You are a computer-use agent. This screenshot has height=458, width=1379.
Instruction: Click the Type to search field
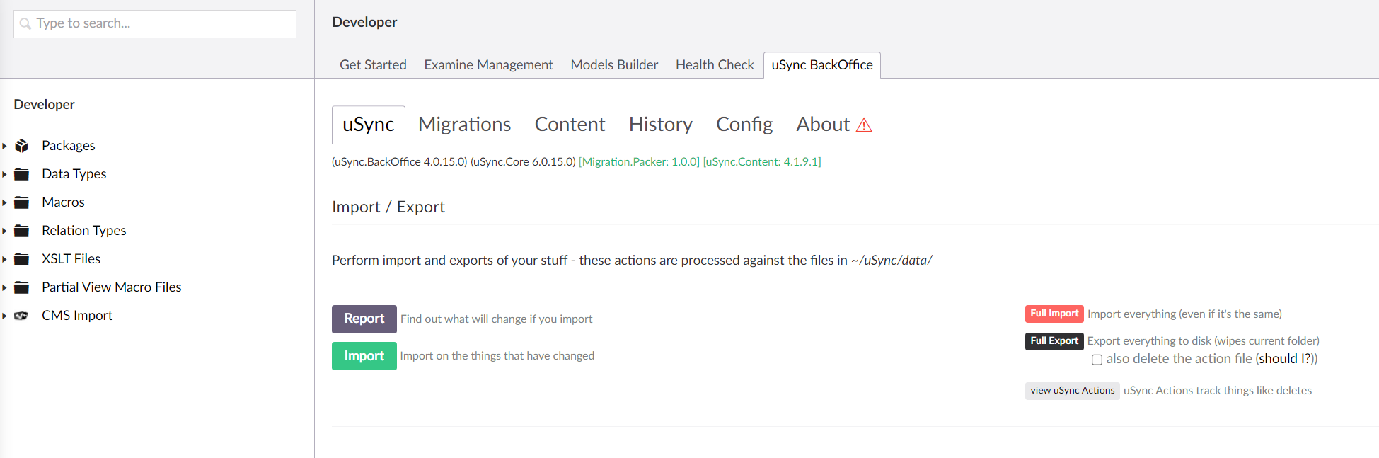coord(155,24)
